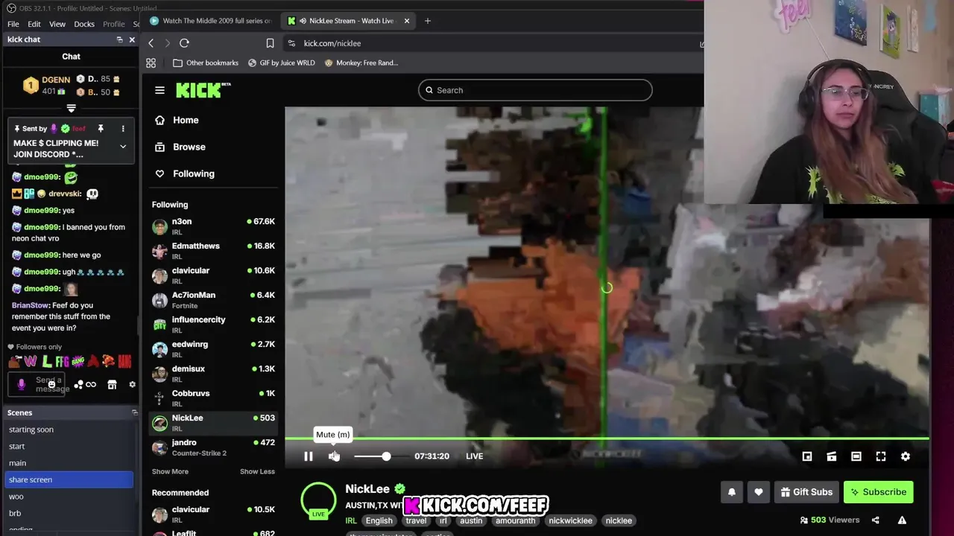Open the Other bookmarks folder
This screenshot has width=954, height=536.
(x=206, y=63)
